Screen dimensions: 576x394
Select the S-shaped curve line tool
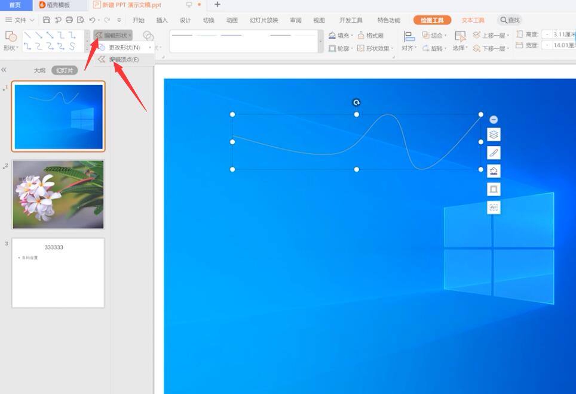pos(72,46)
